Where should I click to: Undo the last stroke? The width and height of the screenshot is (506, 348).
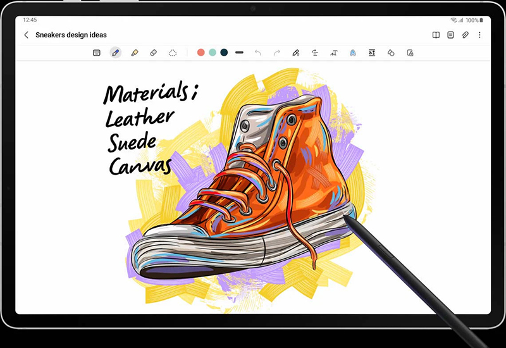coord(258,53)
